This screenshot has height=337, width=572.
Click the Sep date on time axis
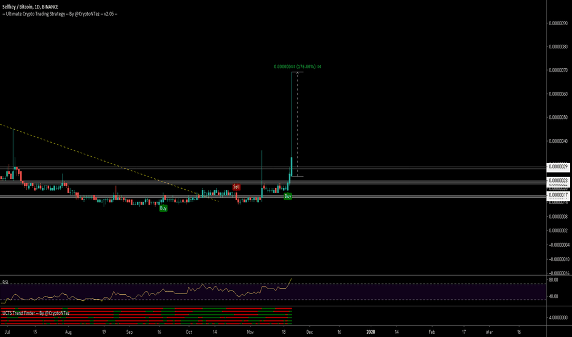pos(129,332)
